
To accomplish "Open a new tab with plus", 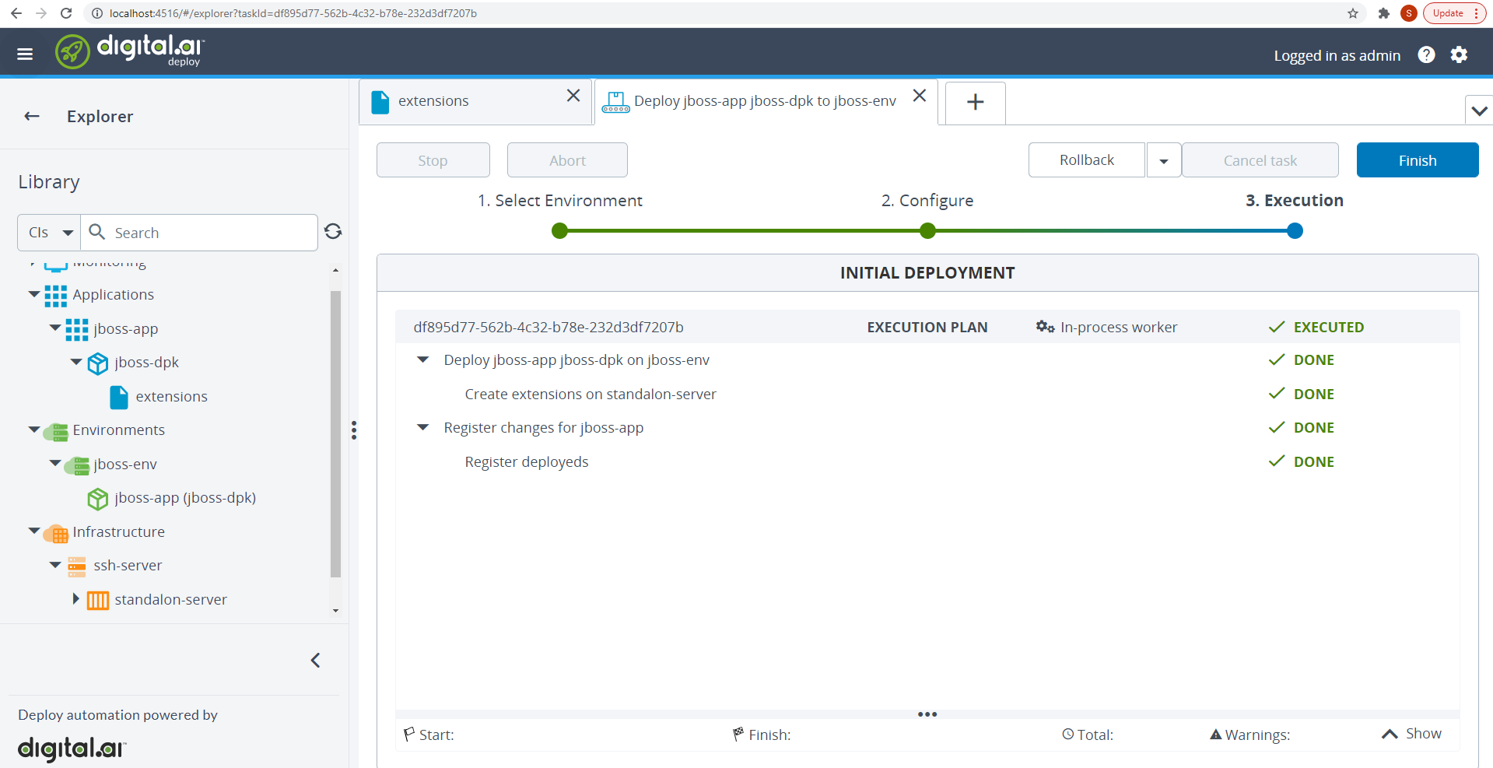I will 975,102.
